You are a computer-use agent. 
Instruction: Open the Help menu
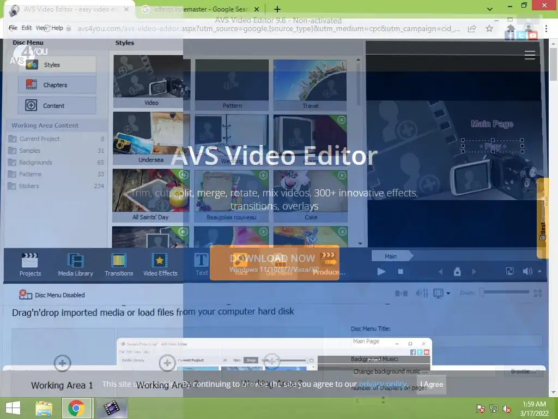[x=57, y=28]
